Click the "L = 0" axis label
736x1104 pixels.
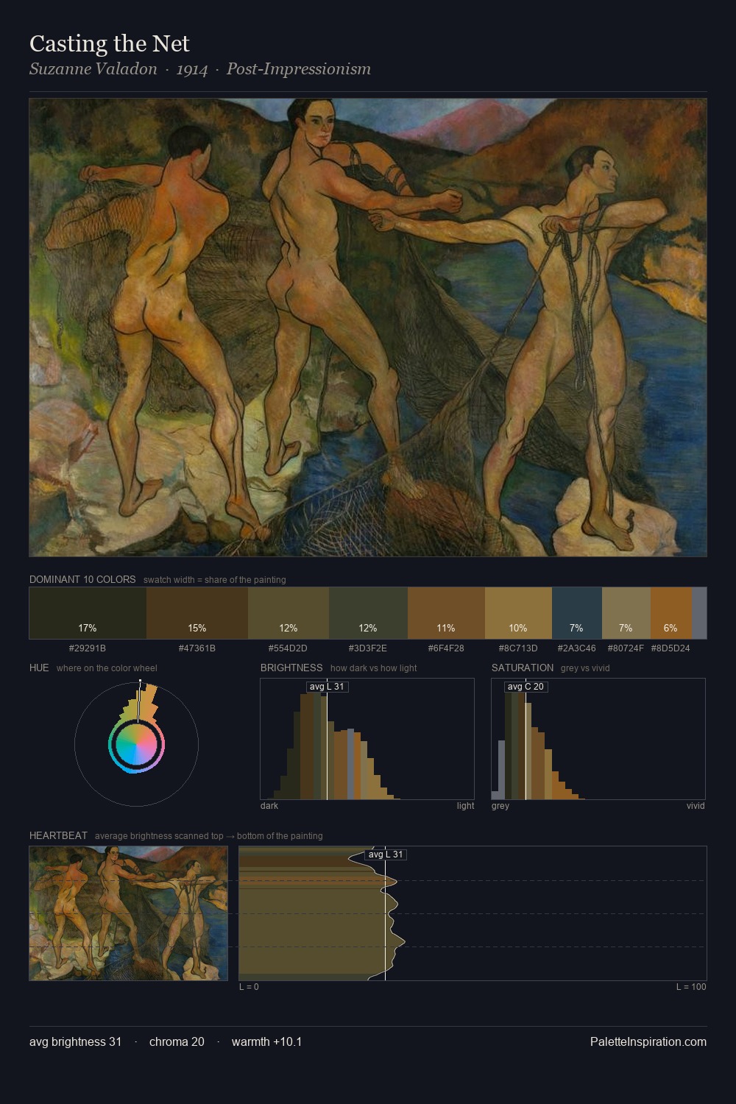pyautogui.click(x=249, y=987)
